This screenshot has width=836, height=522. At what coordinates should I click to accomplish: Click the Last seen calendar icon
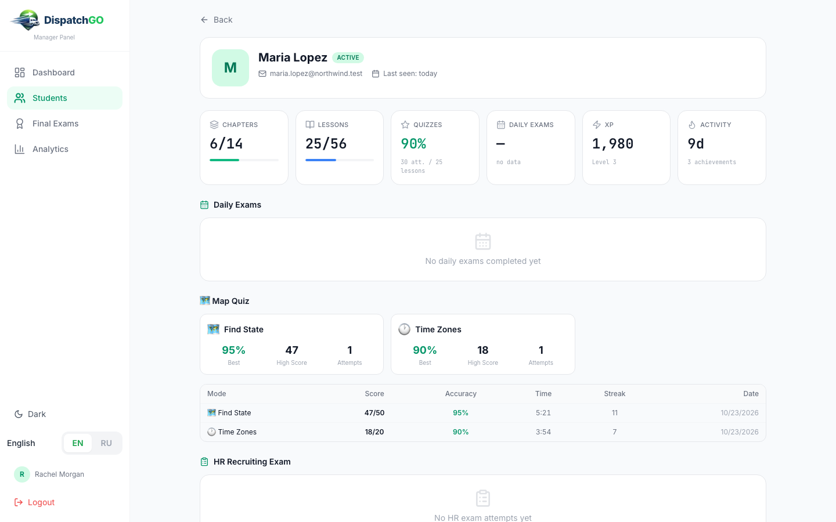[x=376, y=74]
